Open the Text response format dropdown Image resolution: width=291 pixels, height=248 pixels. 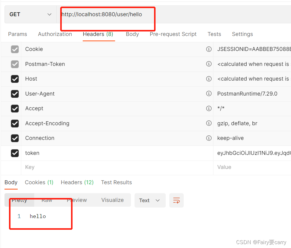pyautogui.click(x=150, y=200)
